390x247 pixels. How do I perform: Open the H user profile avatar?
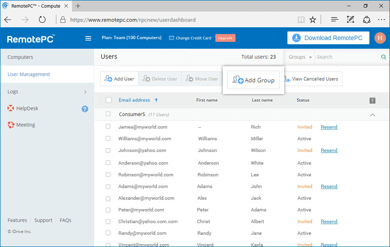point(380,38)
